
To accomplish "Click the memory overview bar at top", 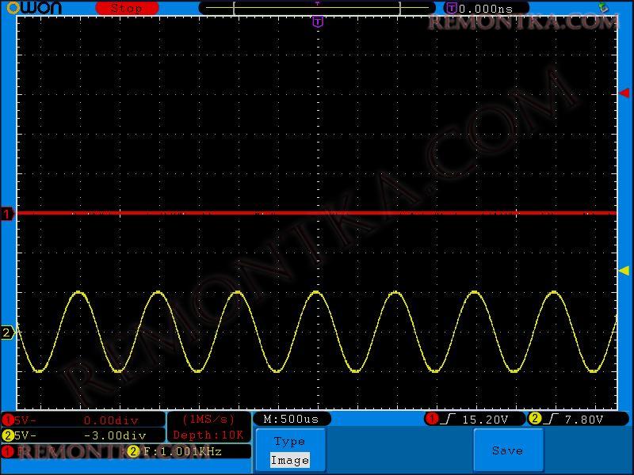I will tap(317, 8).
